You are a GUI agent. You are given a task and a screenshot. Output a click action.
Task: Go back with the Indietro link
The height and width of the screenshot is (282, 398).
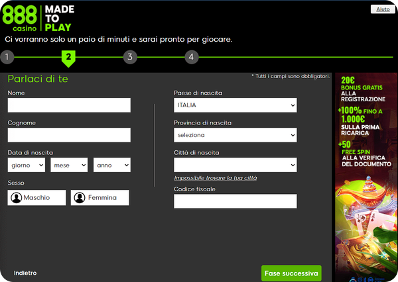pyautogui.click(x=25, y=273)
